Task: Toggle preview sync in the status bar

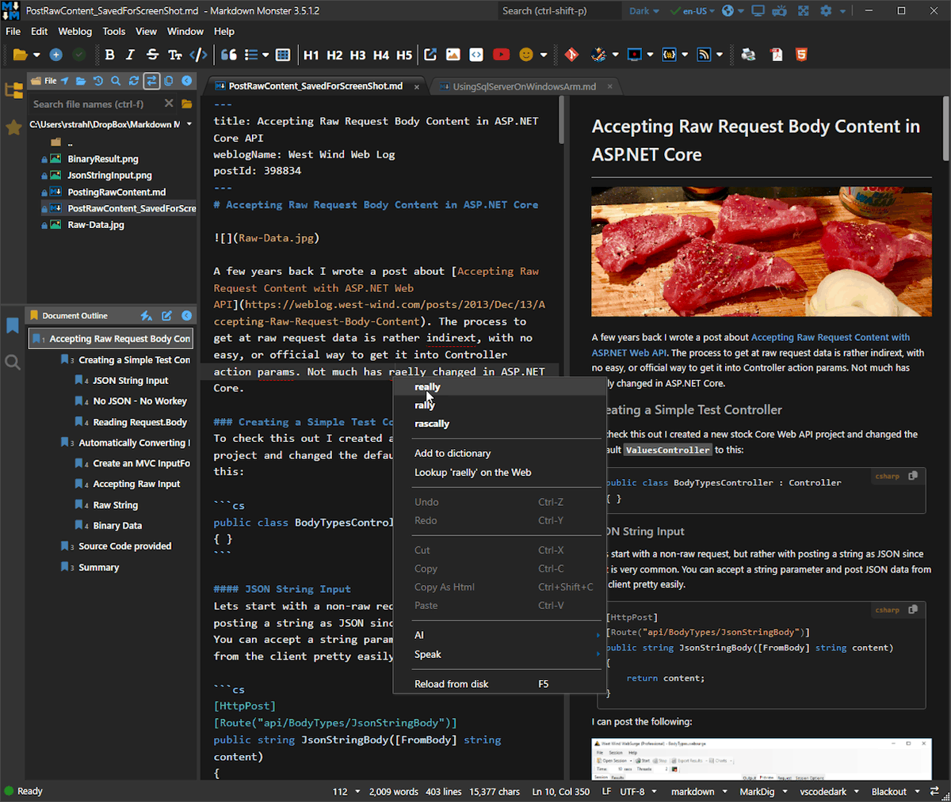Action: pyautogui.click(x=935, y=791)
